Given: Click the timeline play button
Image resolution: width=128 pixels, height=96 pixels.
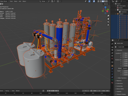Looking at the screenshot, I should click(x=54, y=91).
